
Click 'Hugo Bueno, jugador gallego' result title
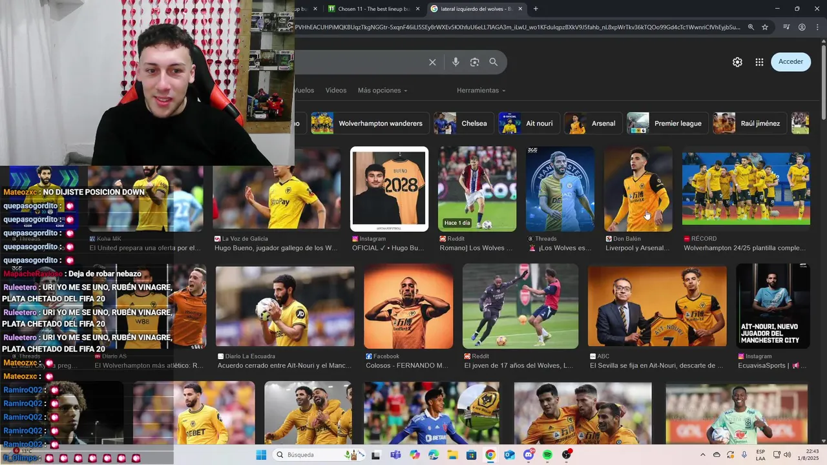coord(276,248)
